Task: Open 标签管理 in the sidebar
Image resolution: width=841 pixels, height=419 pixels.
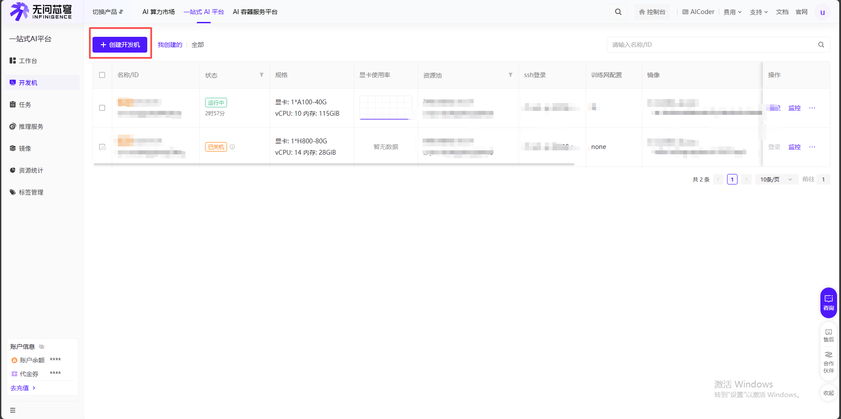Action: pyautogui.click(x=31, y=192)
